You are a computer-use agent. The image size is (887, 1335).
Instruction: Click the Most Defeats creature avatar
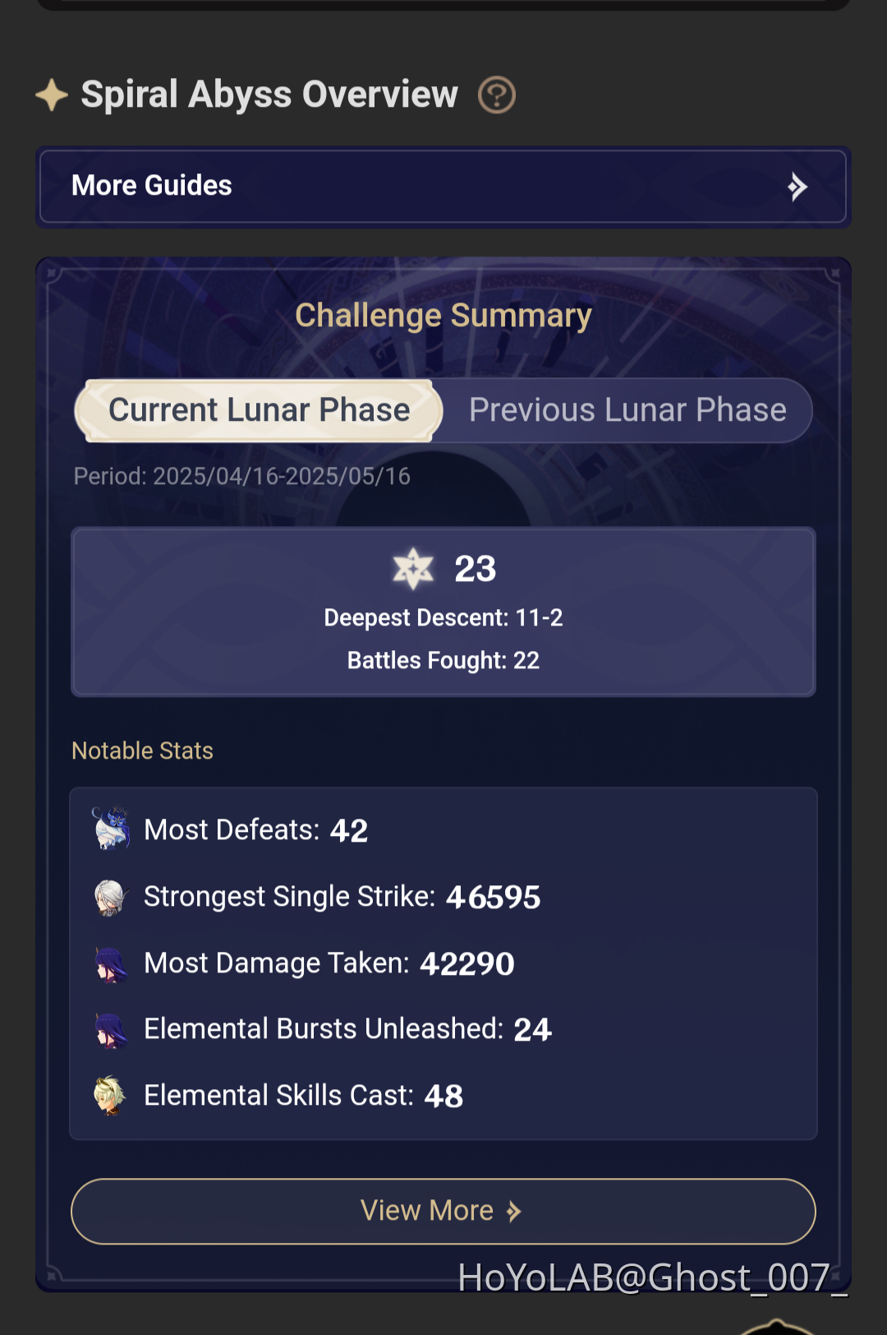pos(113,829)
